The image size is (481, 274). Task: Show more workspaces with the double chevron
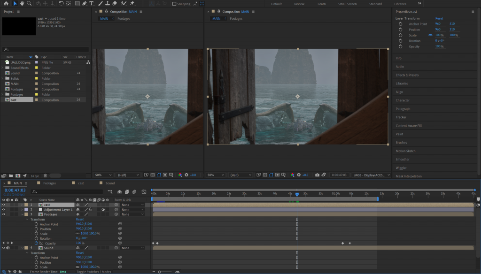pyautogui.click(x=419, y=3)
